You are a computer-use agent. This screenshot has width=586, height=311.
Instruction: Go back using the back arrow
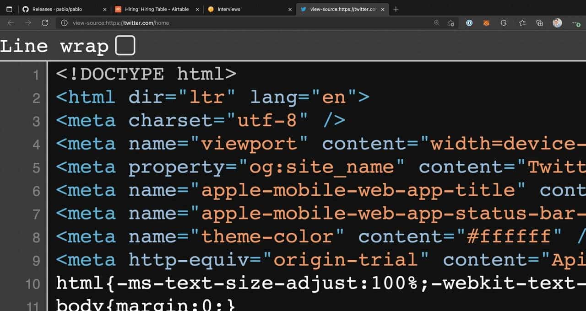click(x=11, y=23)
